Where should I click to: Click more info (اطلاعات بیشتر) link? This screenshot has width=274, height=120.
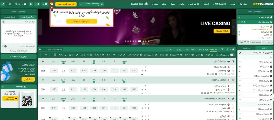(x=29, y=74)
